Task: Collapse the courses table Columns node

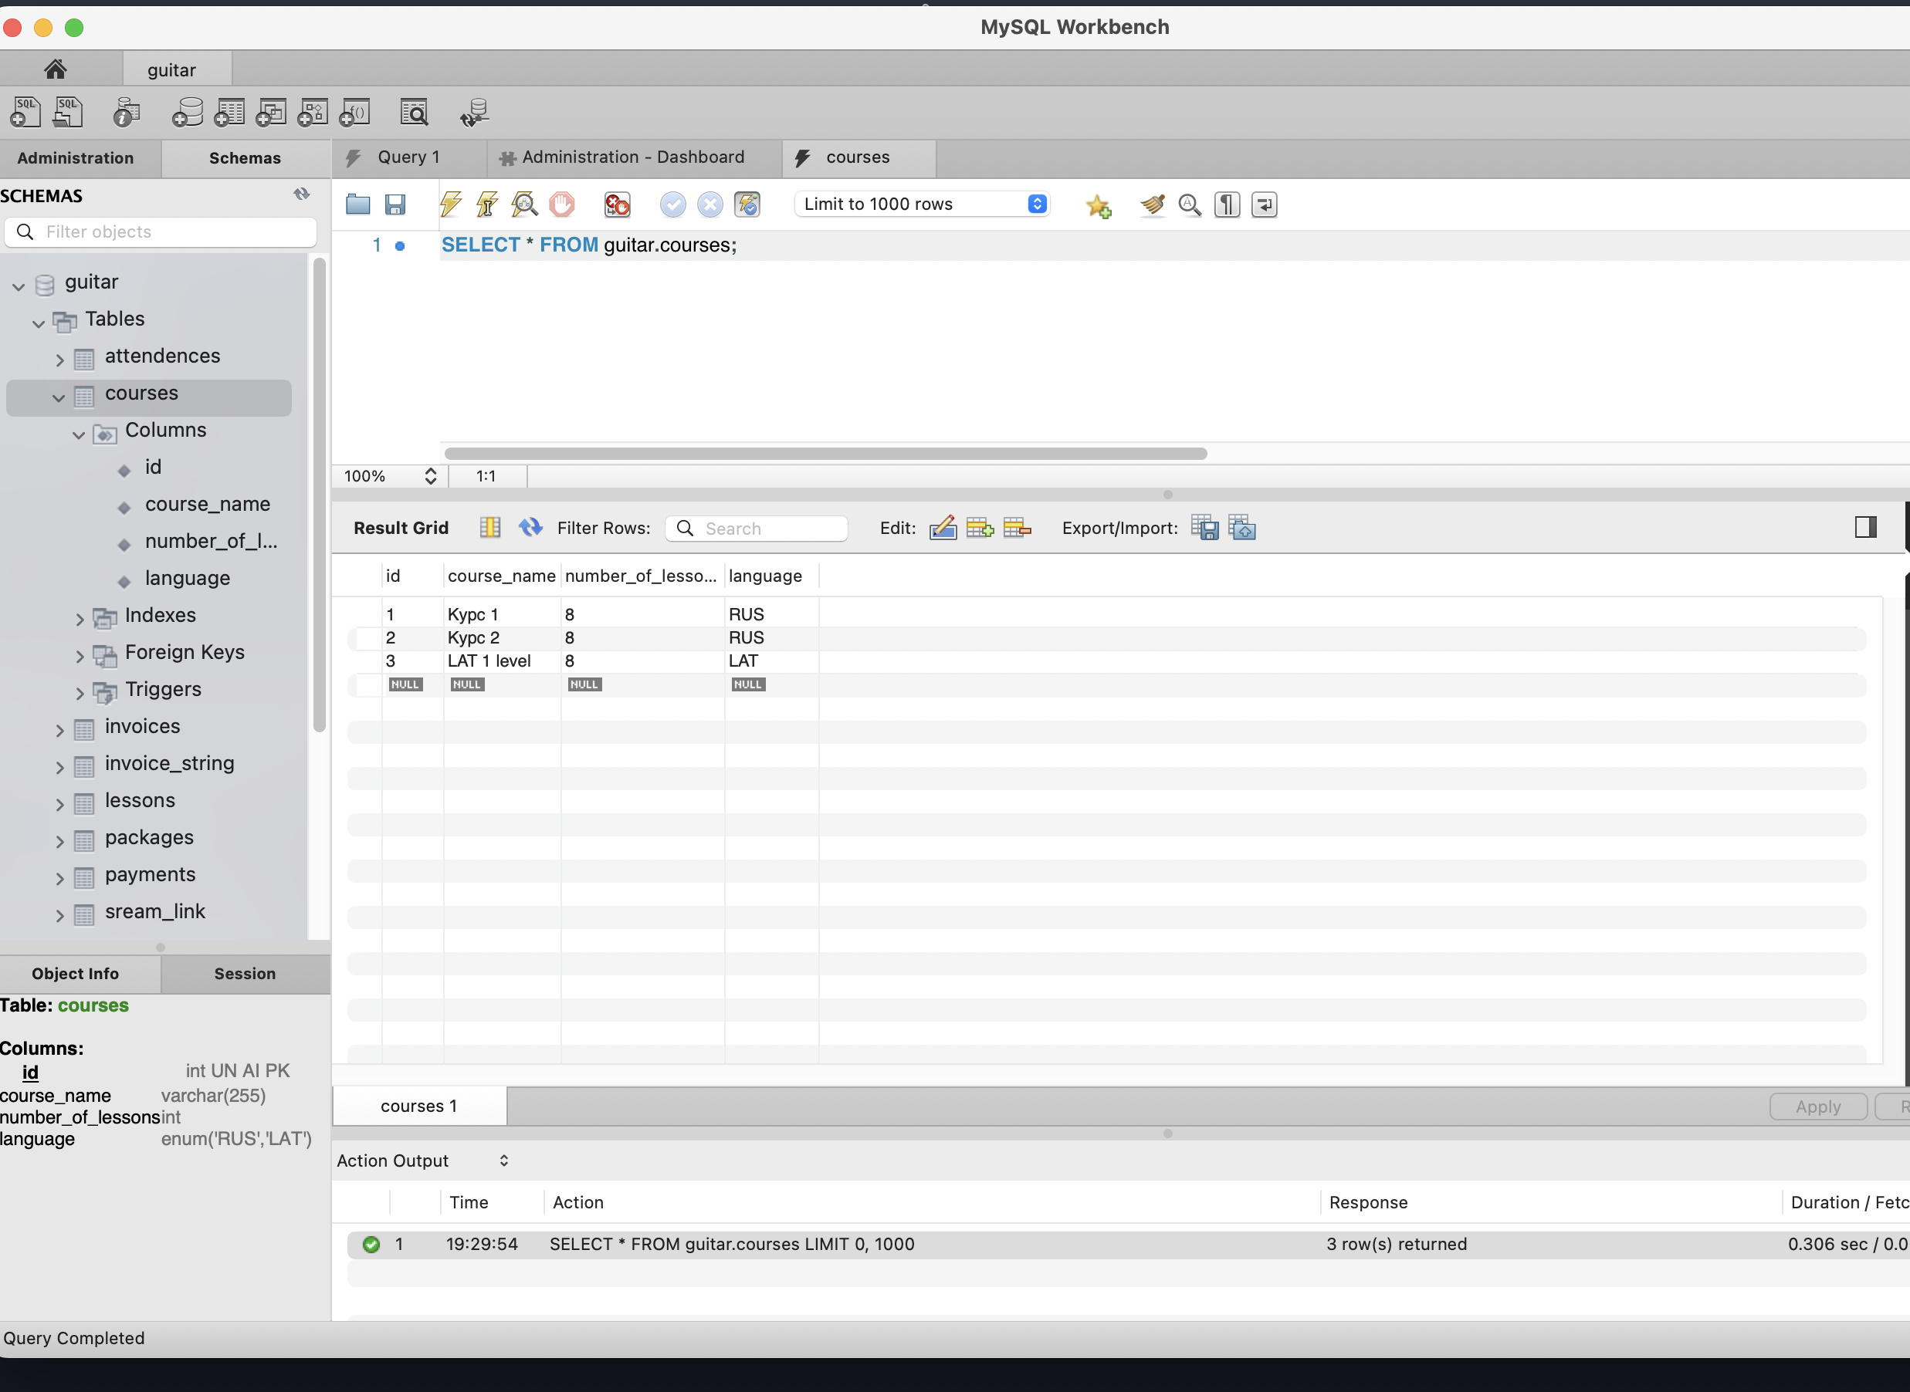Action: pos(79,434)
